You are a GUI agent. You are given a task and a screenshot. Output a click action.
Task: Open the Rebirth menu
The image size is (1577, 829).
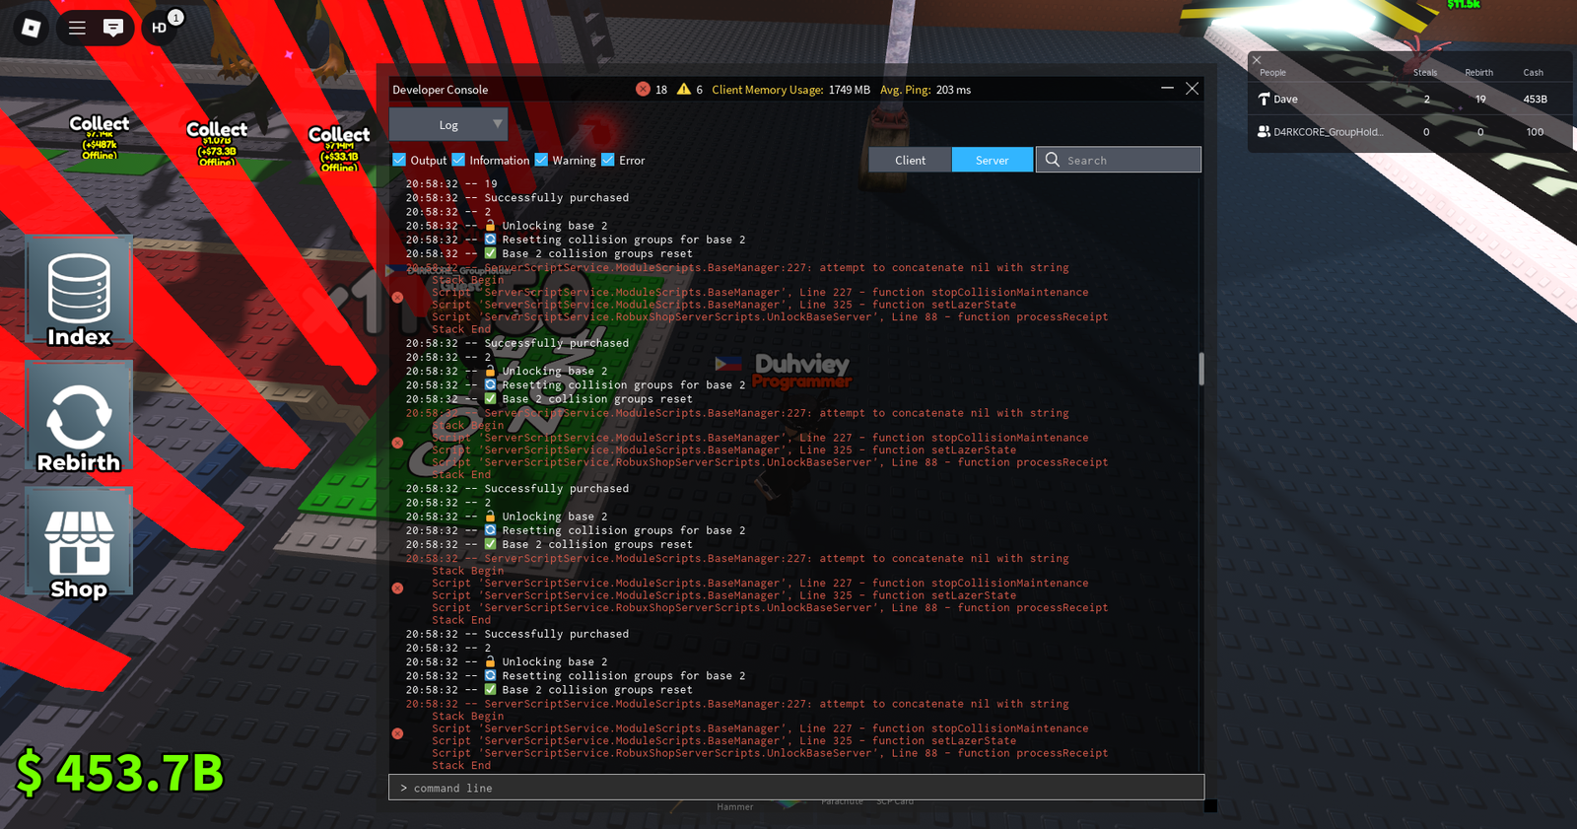(79, 418)
